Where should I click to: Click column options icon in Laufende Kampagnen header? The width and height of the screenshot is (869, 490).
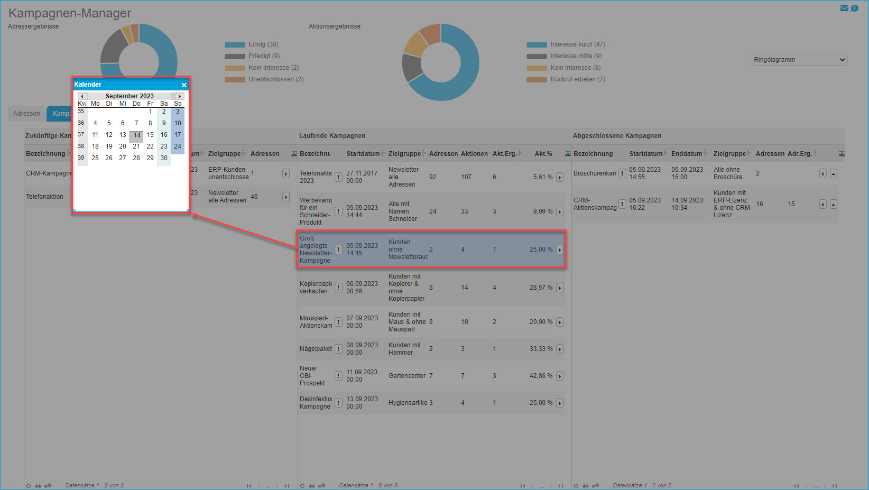coord(568,154)
